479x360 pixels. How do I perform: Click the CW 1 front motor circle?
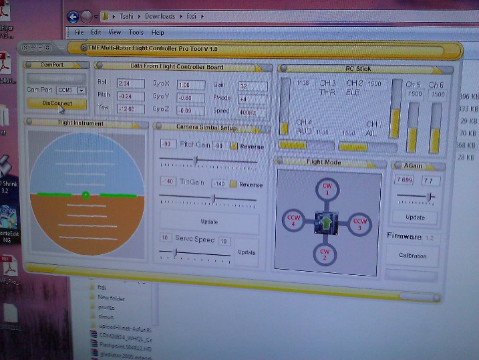[x=327, y=189]
